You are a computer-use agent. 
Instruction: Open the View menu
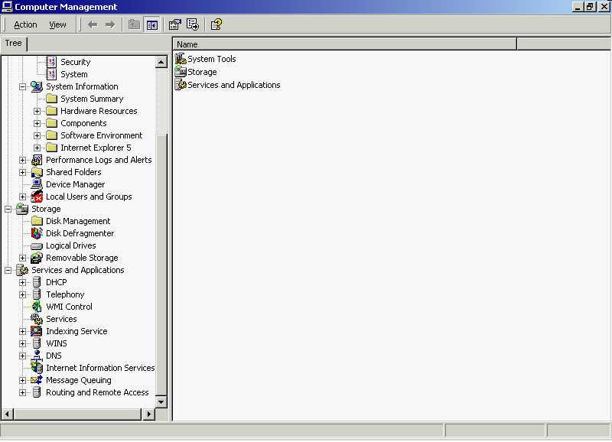coord(57,24)
